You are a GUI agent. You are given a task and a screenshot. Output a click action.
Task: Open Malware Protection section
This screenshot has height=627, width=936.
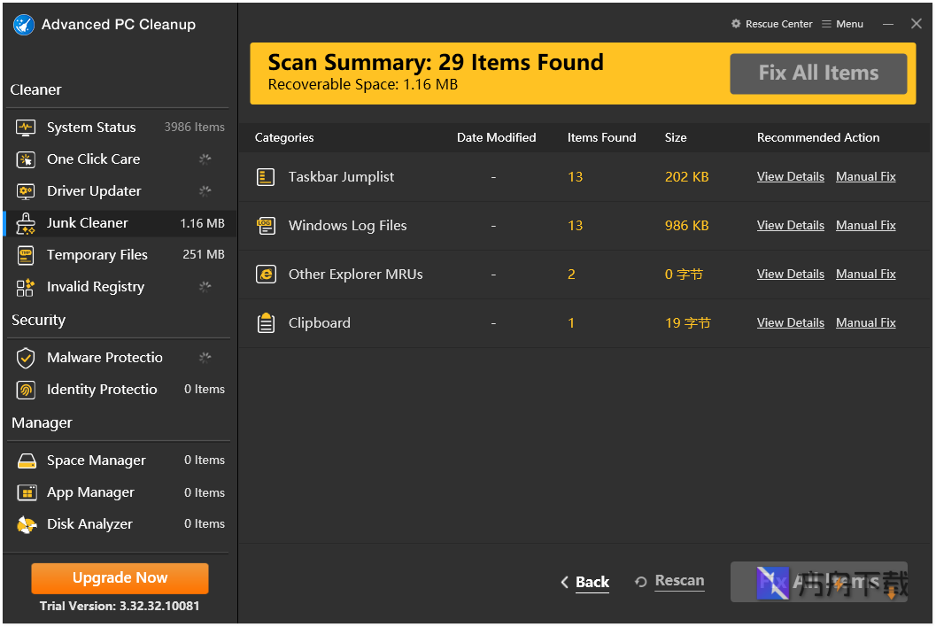[x=120, y=358]
